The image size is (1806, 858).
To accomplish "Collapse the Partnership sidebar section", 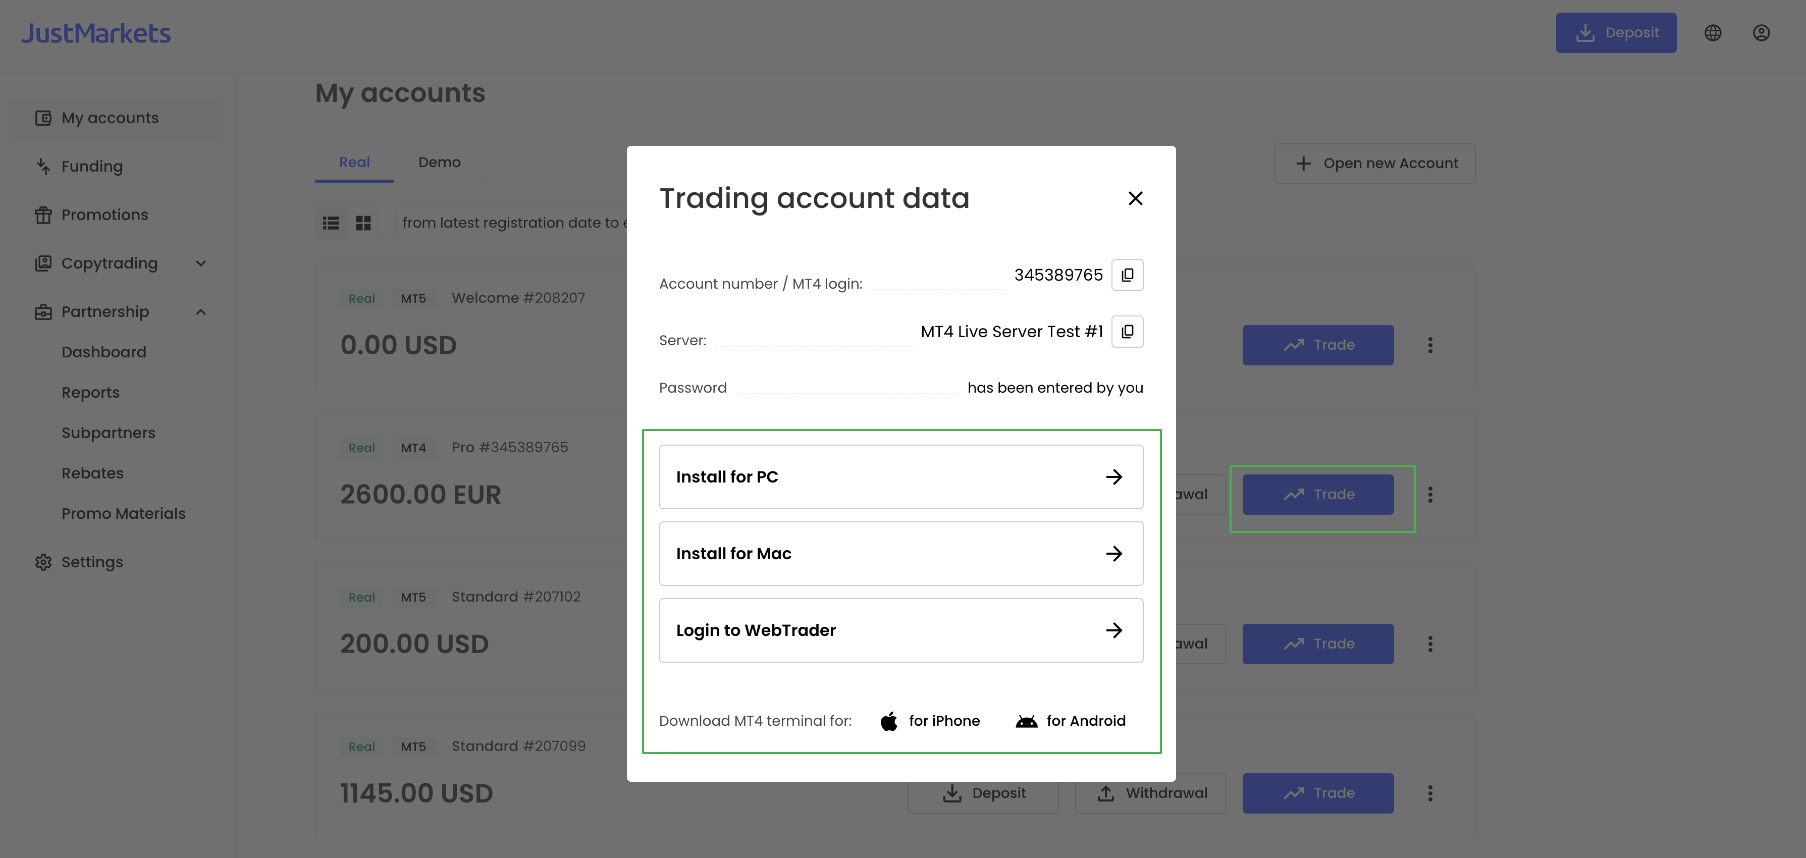I will point(200,312).
